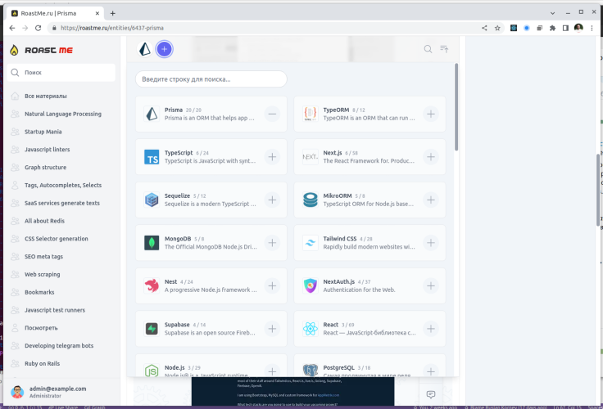Focus the sidebar Поиск search field
603x409 pixels.
[x=61, y=73]
